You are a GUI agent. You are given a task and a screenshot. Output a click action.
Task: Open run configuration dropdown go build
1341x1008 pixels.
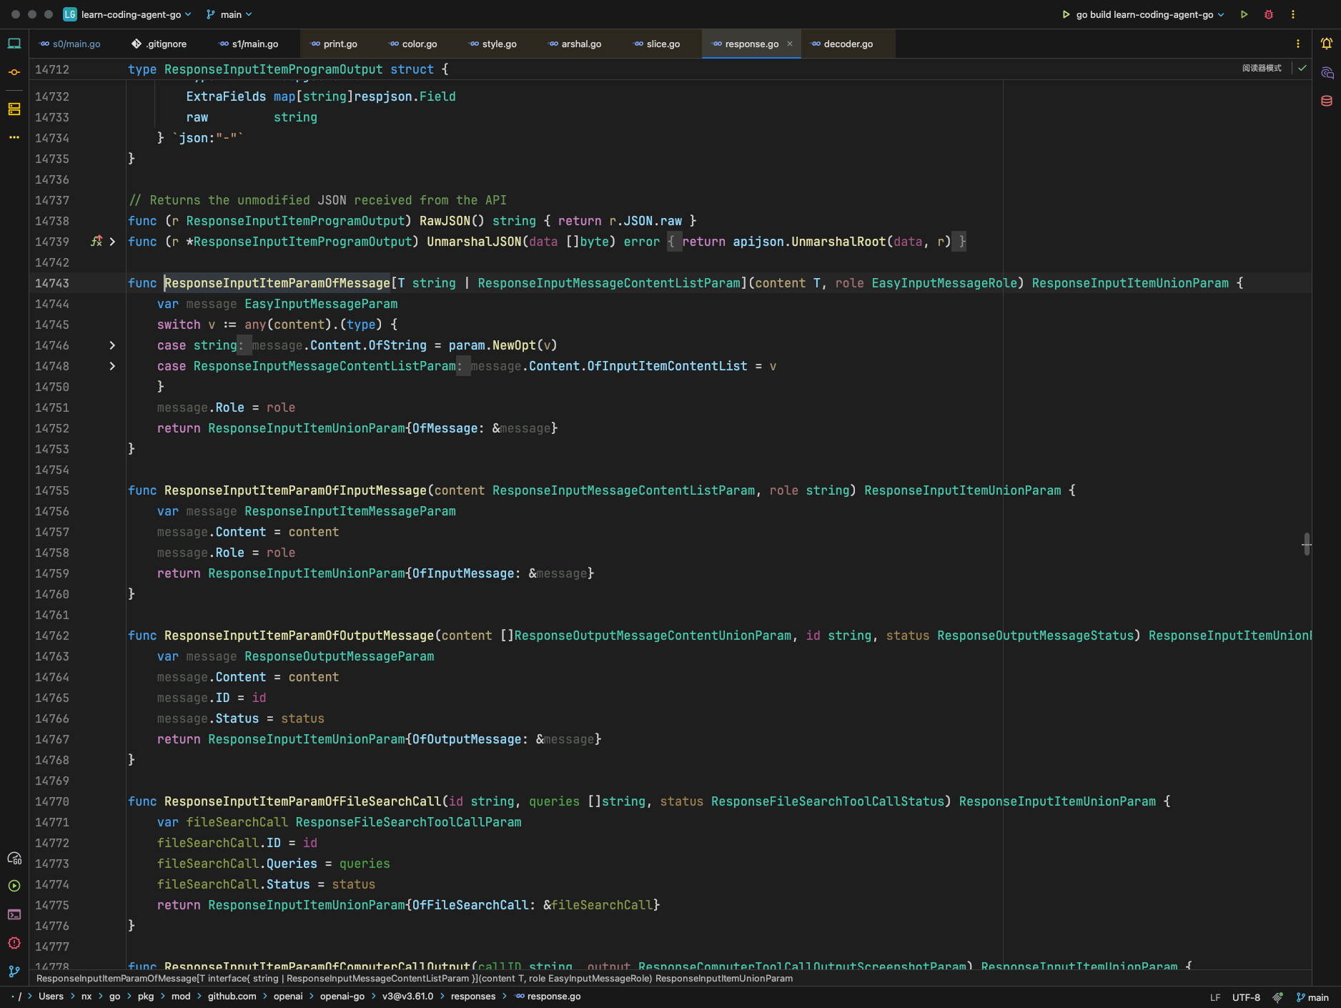[1144, 14]
